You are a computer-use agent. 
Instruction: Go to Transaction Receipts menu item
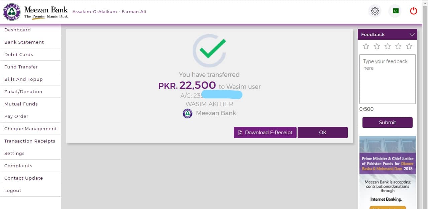(x=30, y=141)
